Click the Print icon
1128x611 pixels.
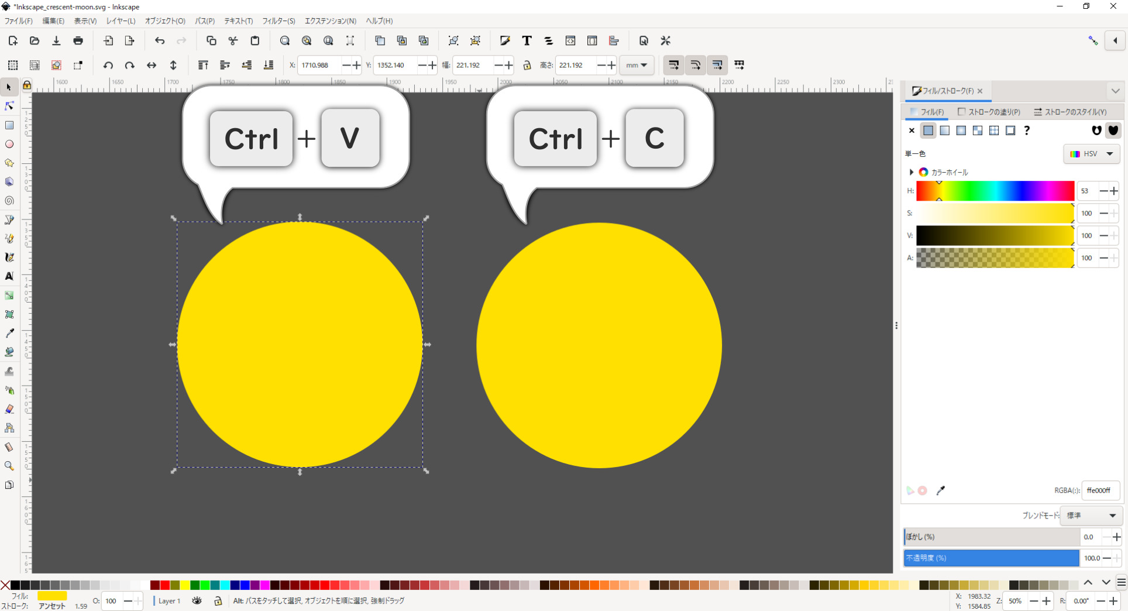click(78, 41)
